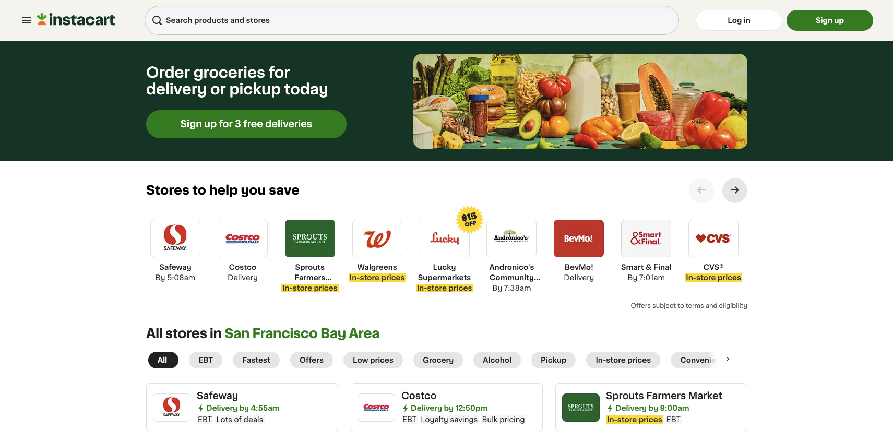
Task: Switch to the Grocery filter tab
Action: coord(438,360)
